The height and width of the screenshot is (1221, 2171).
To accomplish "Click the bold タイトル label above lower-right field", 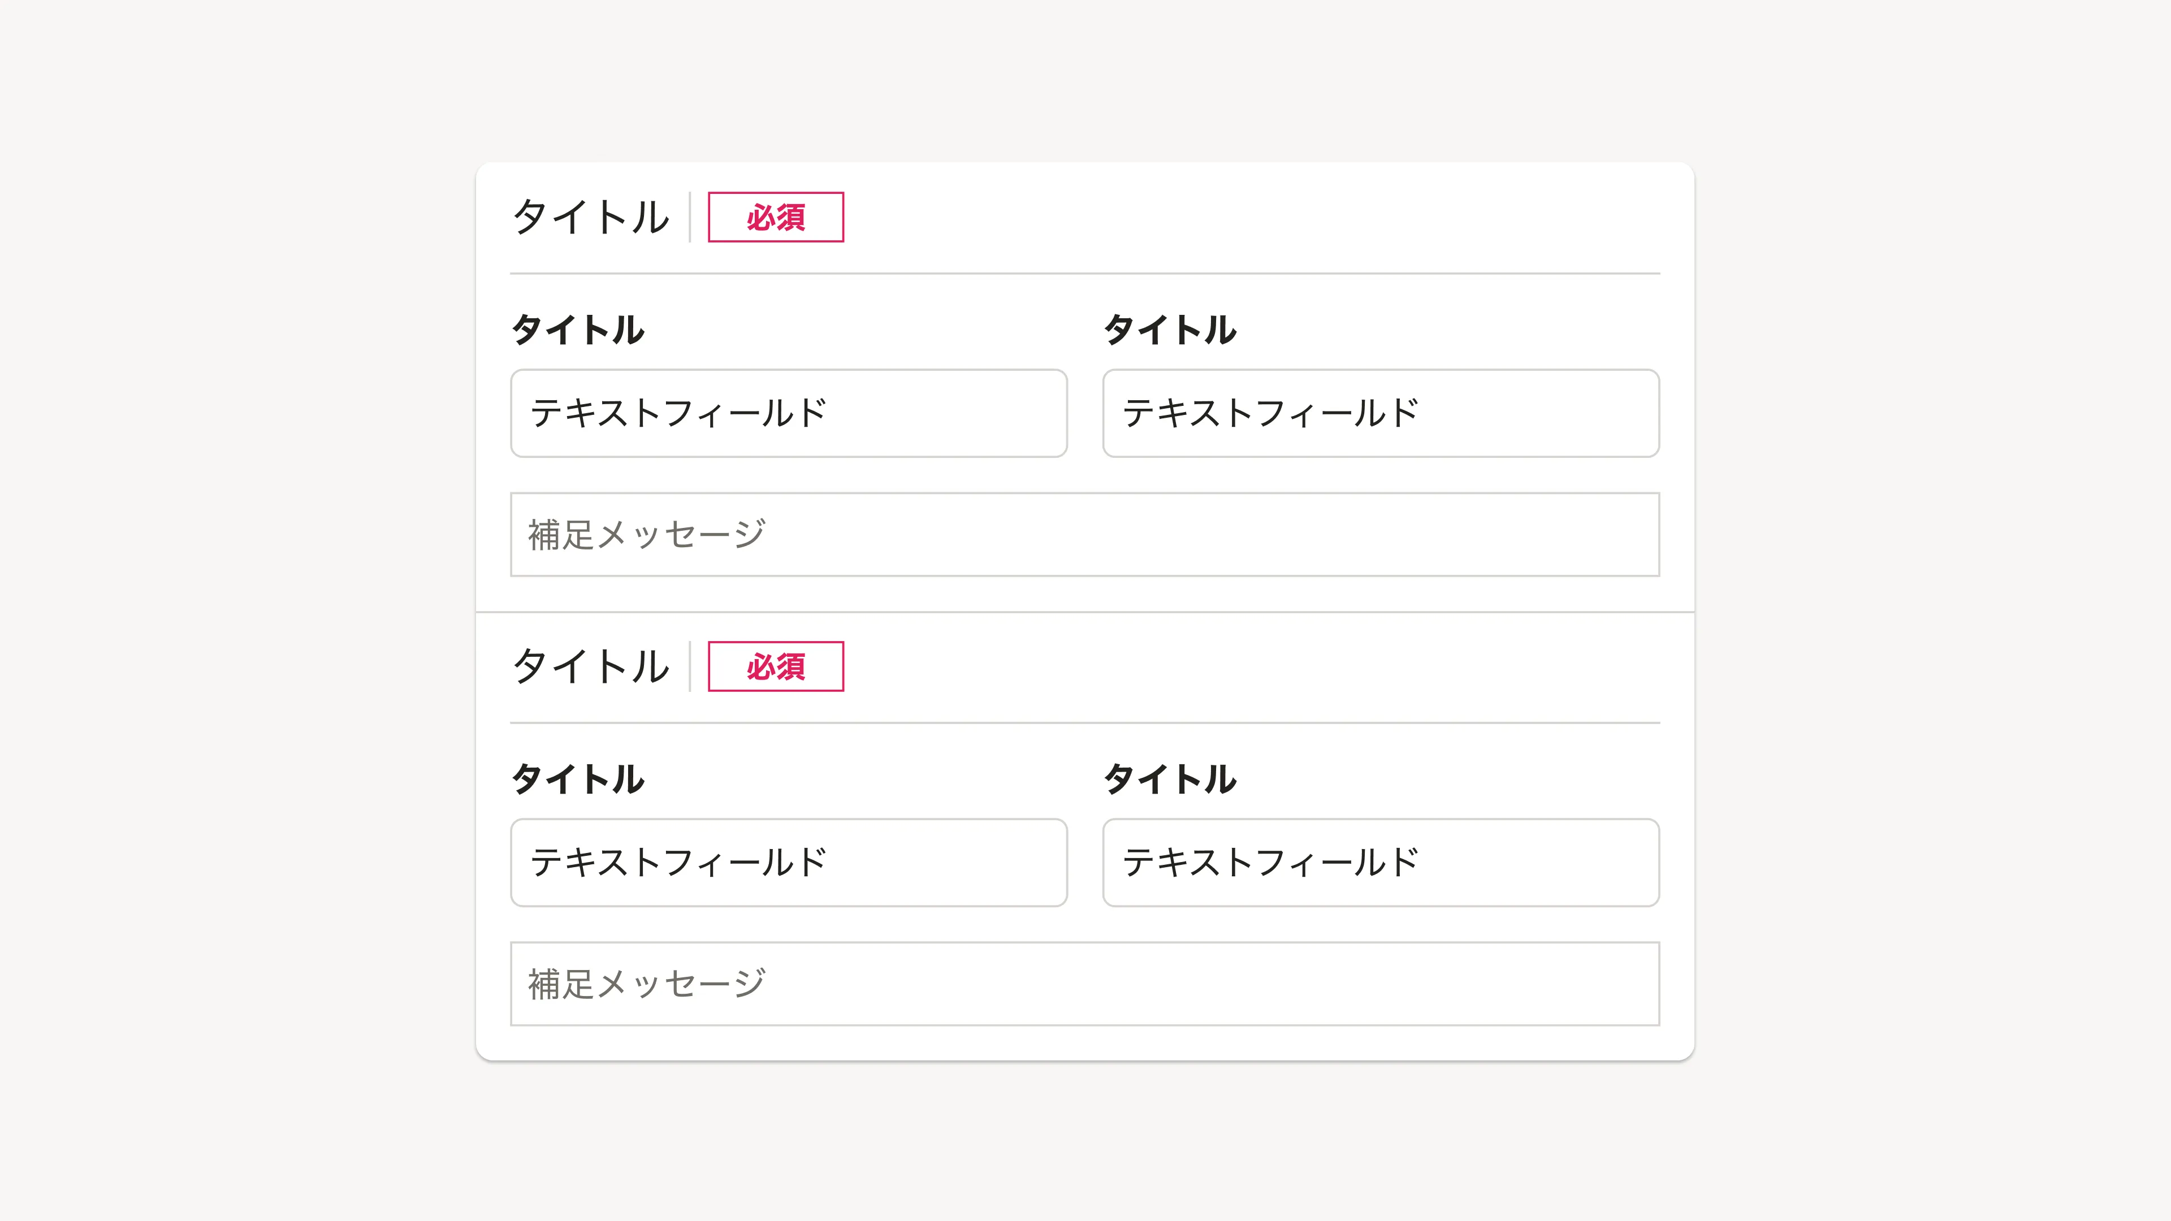I will coord(1170,778).
